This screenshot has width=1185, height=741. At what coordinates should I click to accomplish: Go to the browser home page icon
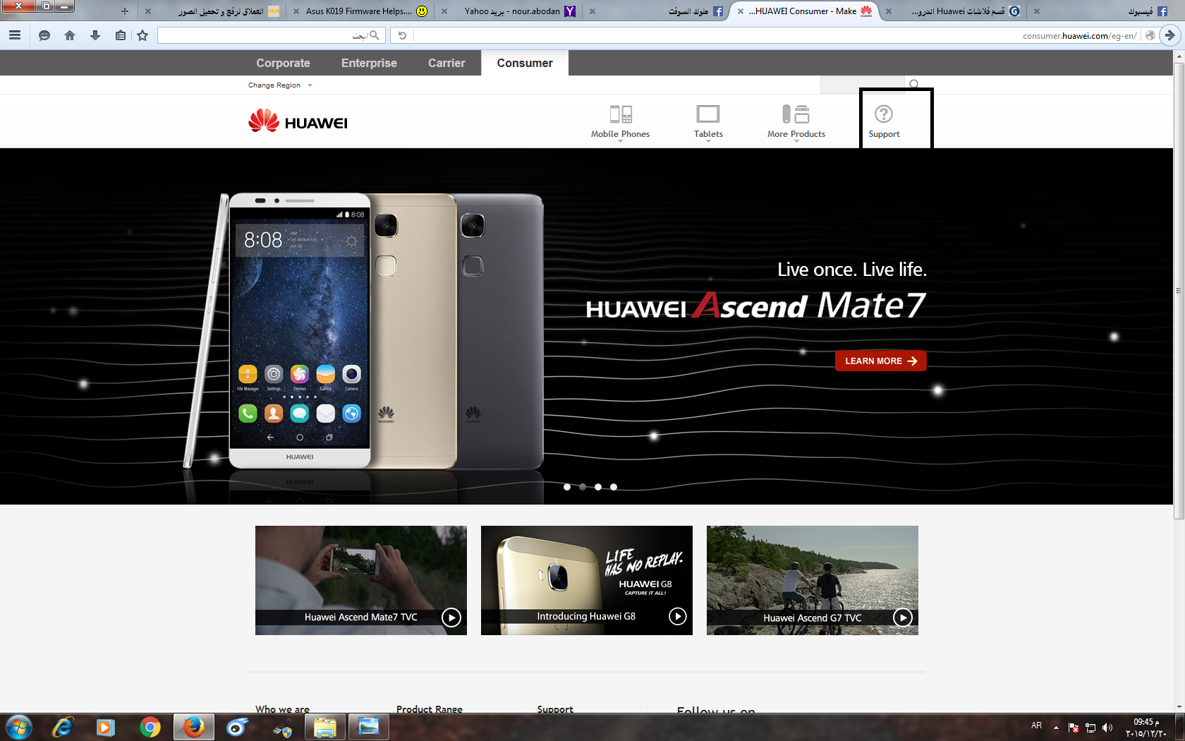coord(69,35)
